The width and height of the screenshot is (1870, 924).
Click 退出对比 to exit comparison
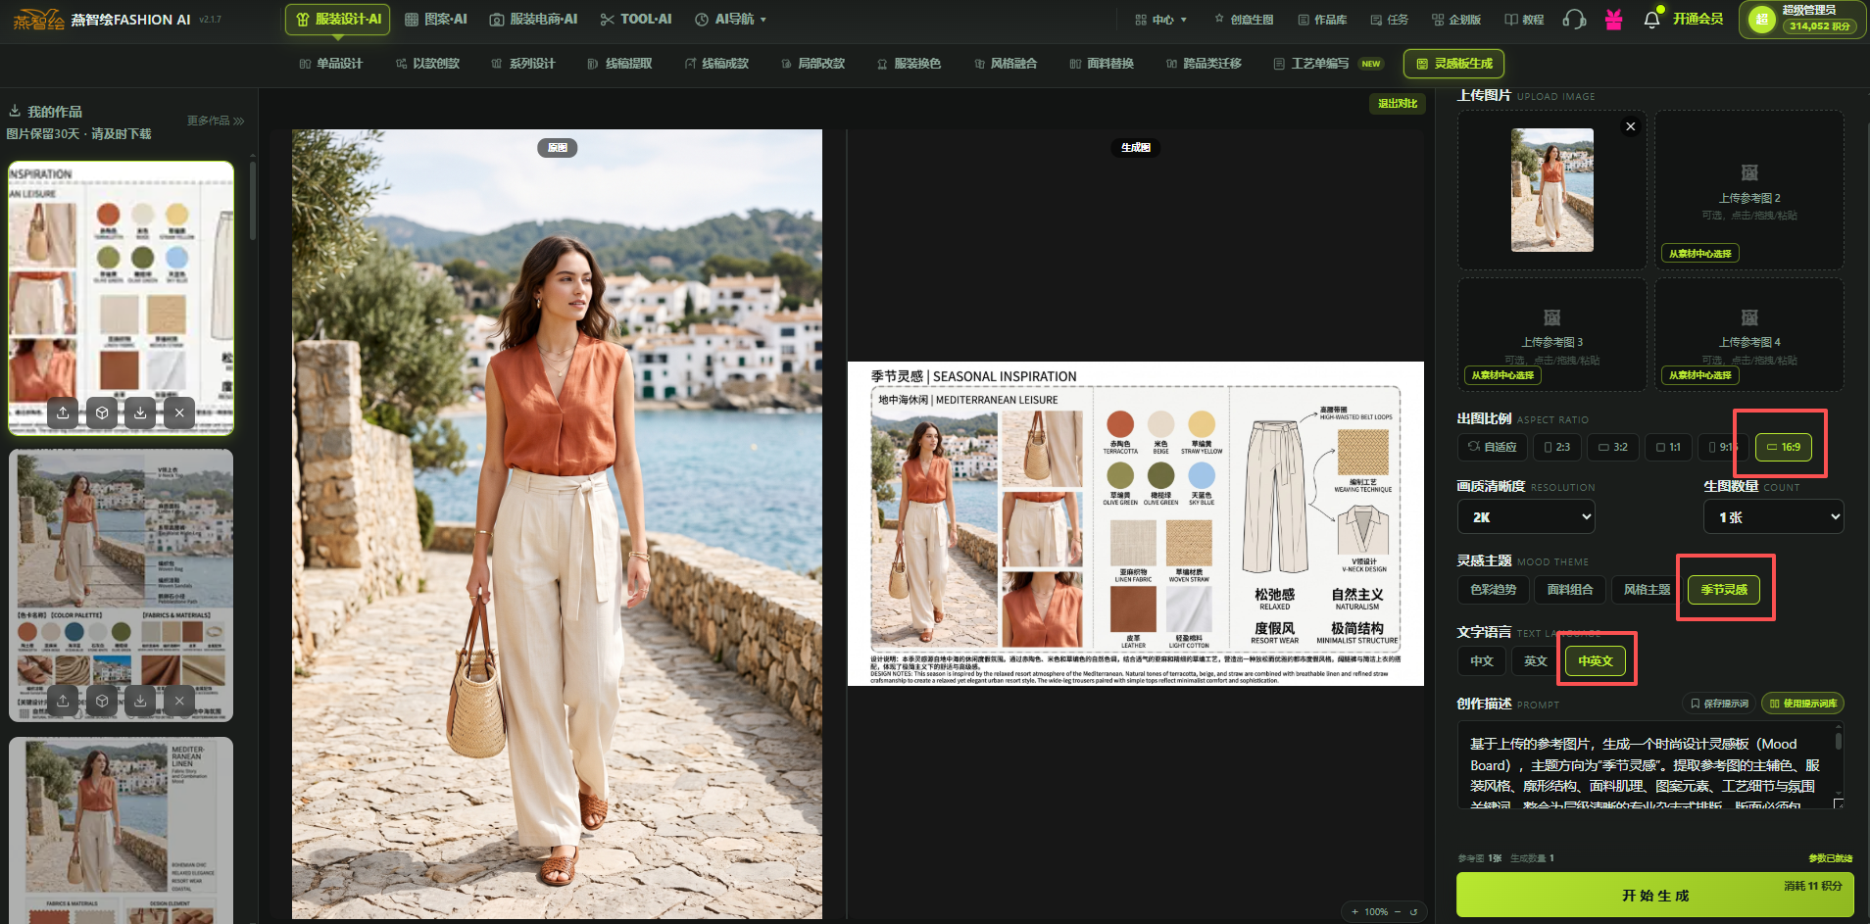click(1398, 104)
